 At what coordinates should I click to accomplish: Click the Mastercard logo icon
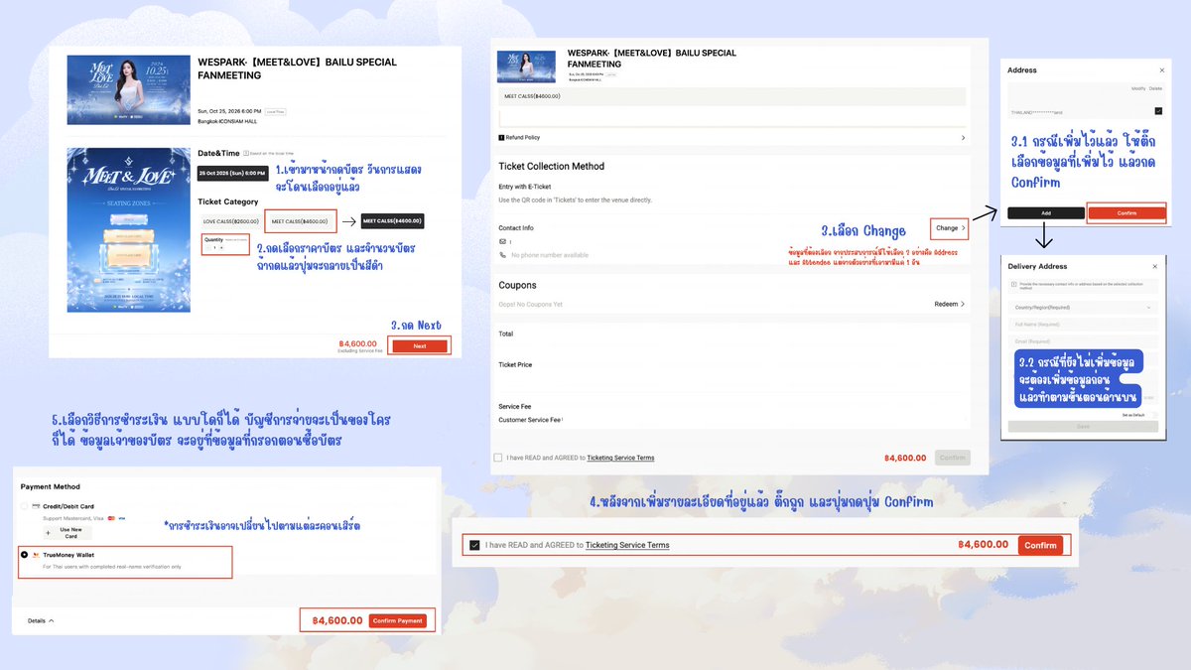click(x=112, y=518)
